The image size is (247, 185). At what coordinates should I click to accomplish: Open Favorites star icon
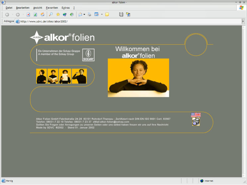(x=58, y=15)
